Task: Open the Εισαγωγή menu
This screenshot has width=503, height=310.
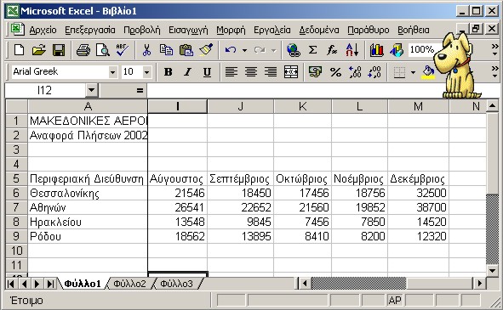Action: [188, 30]
